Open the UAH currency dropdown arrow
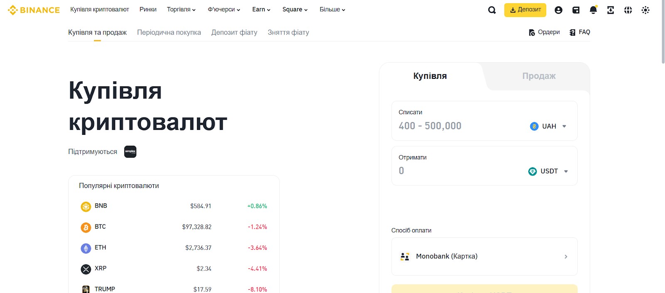665x293 pixels. point(564,126)
